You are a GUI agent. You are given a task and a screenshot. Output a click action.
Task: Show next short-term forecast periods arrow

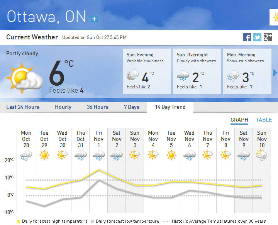pos(275,73)
